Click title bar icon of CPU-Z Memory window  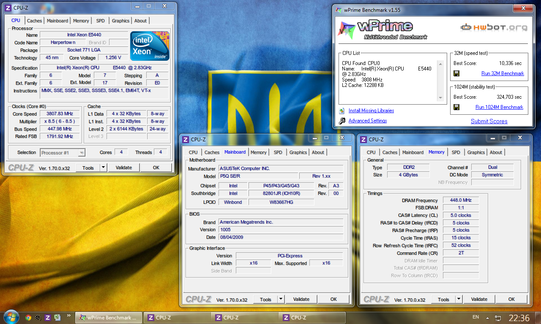(x=363, y=139)
